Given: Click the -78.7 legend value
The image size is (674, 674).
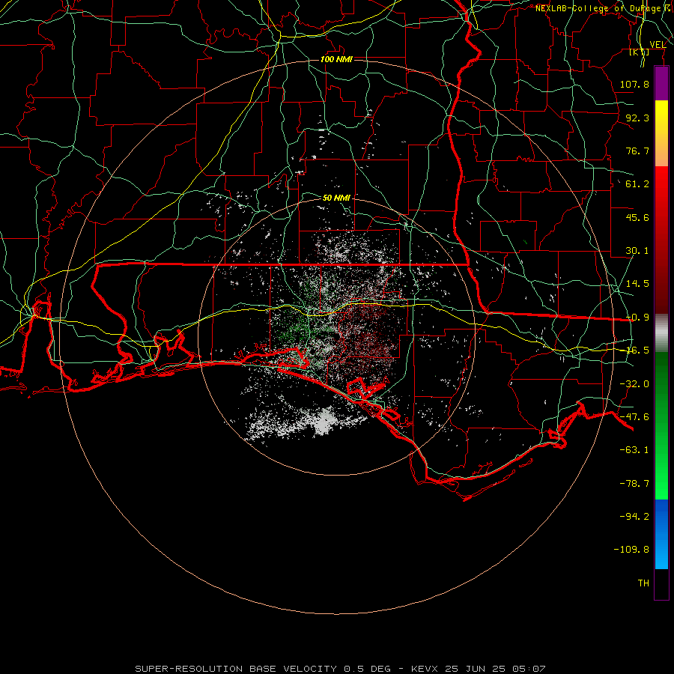Looking at the screenshot, I should (x=634, y=484).
